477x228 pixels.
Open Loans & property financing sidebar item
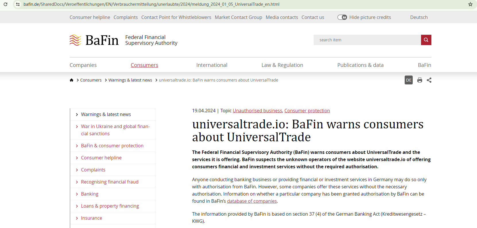[x=110, y=206]
